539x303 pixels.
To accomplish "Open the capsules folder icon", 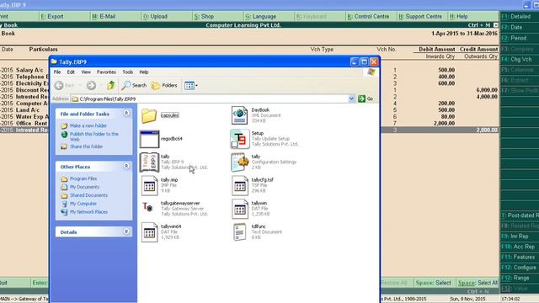I will pos(149,116).
